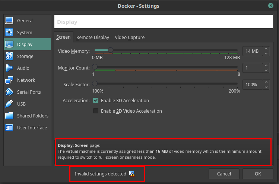Click the User Interface category label
This screenshot has height=184, width=279.
(x=32, y=128)
